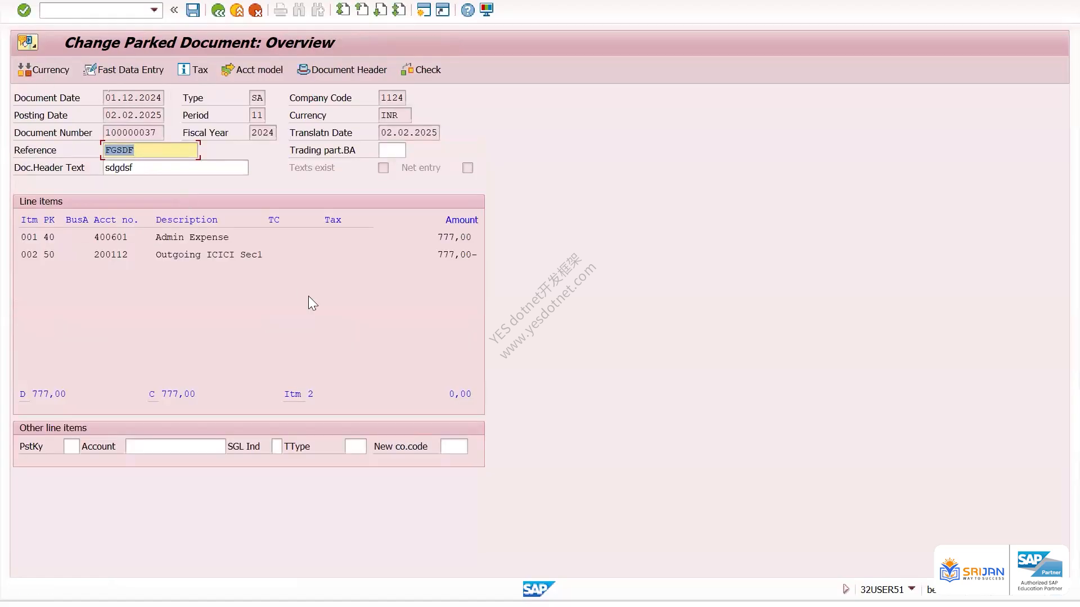This screenshot has width=1080, height=607.
Task: Click the SGL Ind input field
Action: click(x=277, y=446)
